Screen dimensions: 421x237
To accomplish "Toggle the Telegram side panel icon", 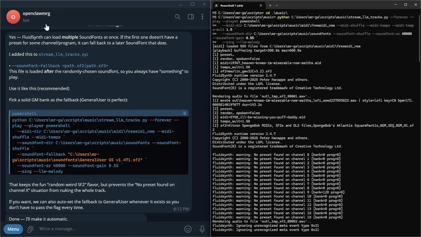I will pos(191,17).
